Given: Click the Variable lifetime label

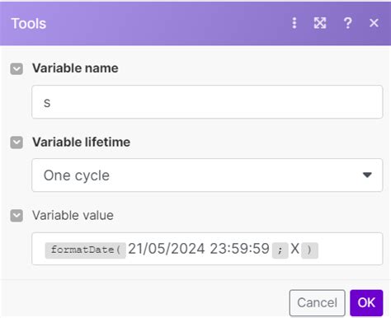Looking at the screenshot, I should pyautogui.click(x=82, y=143).
